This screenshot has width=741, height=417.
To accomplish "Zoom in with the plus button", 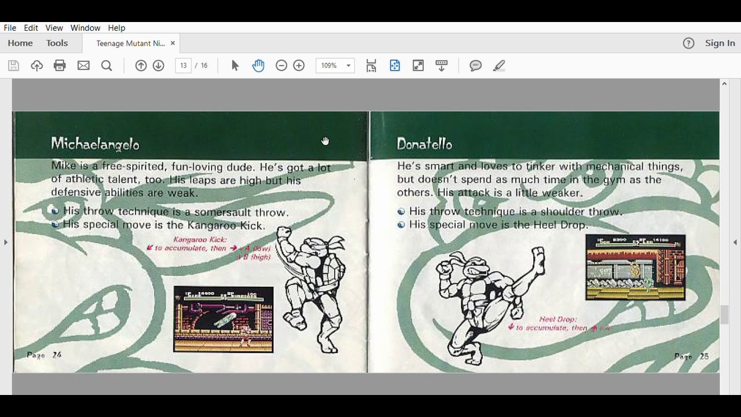I will [299, 65].
